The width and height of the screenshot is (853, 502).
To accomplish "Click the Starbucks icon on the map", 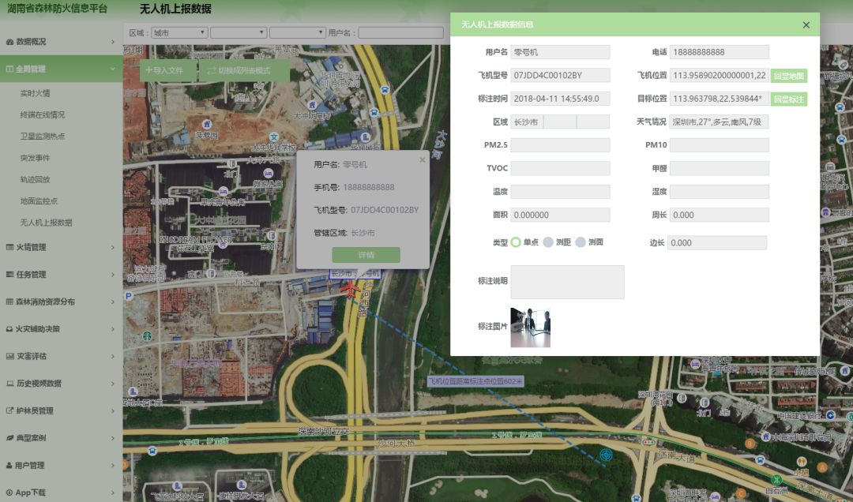I will pyautogui.click(x=147, y=336).
